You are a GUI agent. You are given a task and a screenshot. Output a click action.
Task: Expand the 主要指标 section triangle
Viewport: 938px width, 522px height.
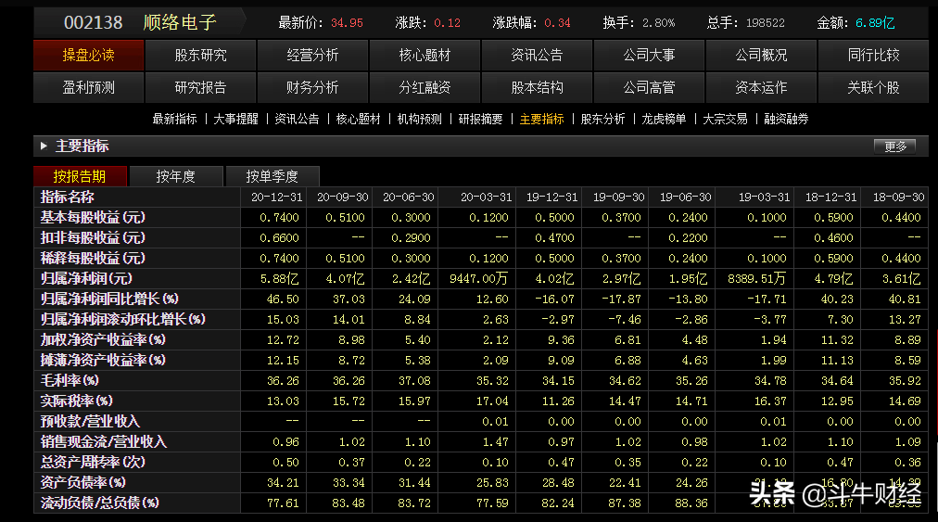pos(44,146)
